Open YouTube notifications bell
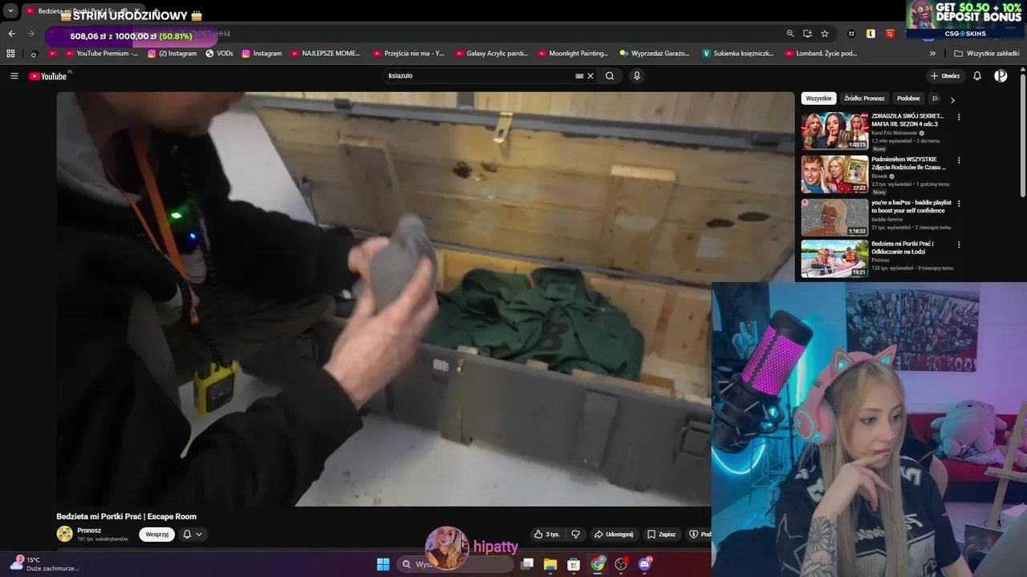 (x=977, y=76)
